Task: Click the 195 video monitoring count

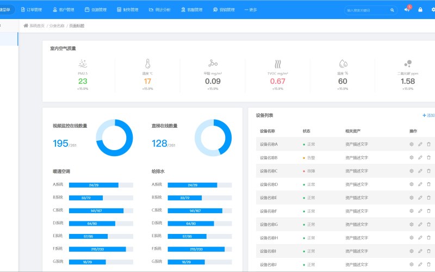Action: tap(60, 143)
